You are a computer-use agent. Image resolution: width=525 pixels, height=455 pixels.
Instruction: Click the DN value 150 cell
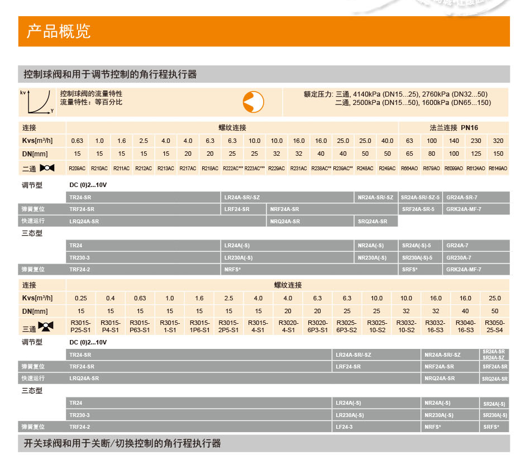coord(498,154)
